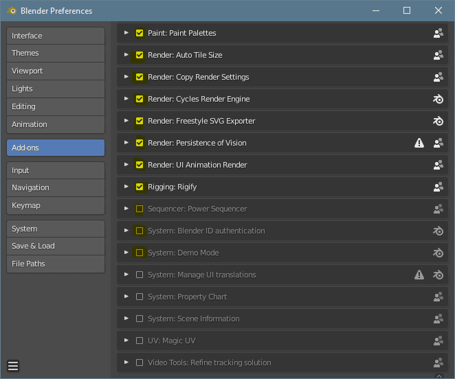This screenshot has height=379, width=455.
Task: Open the hamburger preferences menu
Action: click(13, 366)
